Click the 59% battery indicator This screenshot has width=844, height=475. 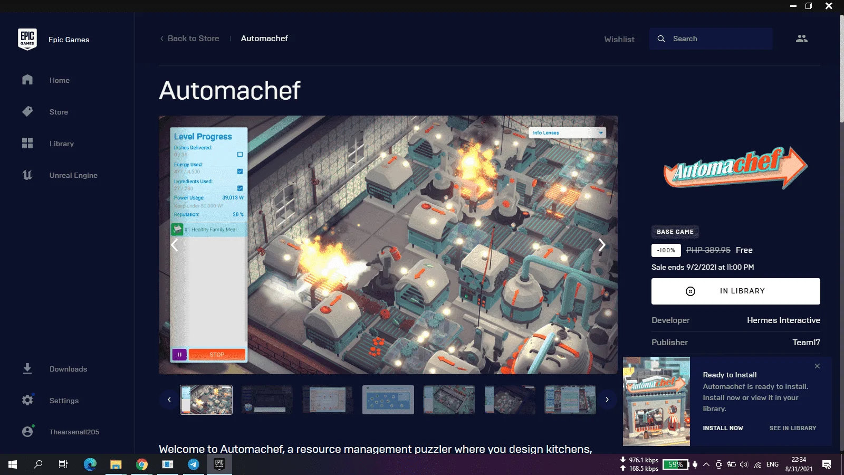coord(676,464)
